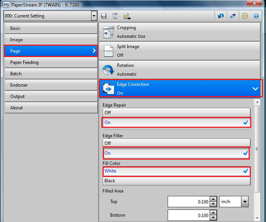Decrease the Top filled area value

tap(213, 204)
